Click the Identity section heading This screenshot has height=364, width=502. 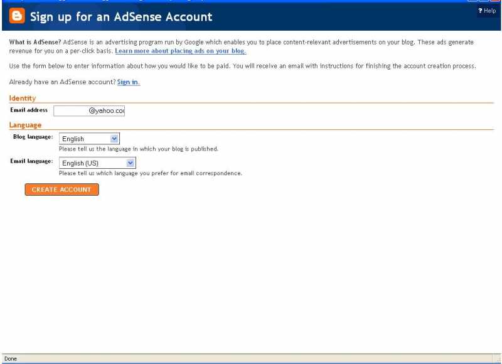[22, 98]
